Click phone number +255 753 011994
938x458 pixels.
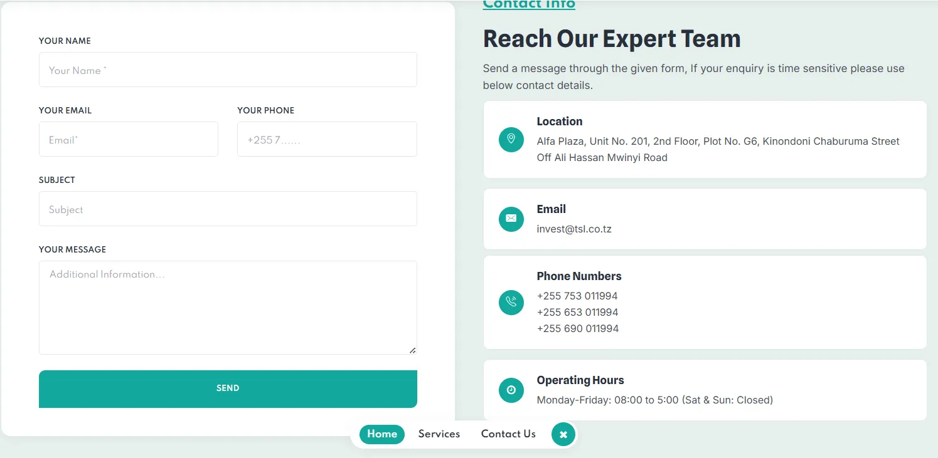(x=577, y=296)
